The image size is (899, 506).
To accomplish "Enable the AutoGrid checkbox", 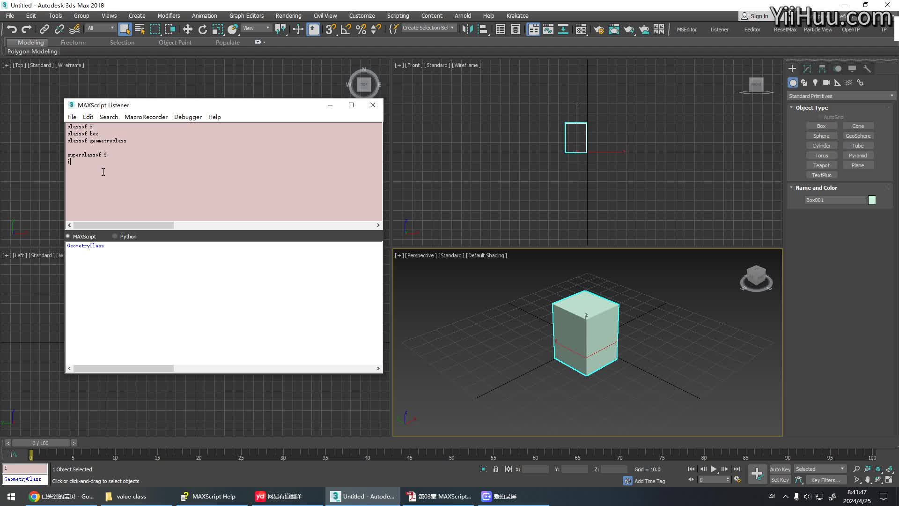I will coord(820,117).
